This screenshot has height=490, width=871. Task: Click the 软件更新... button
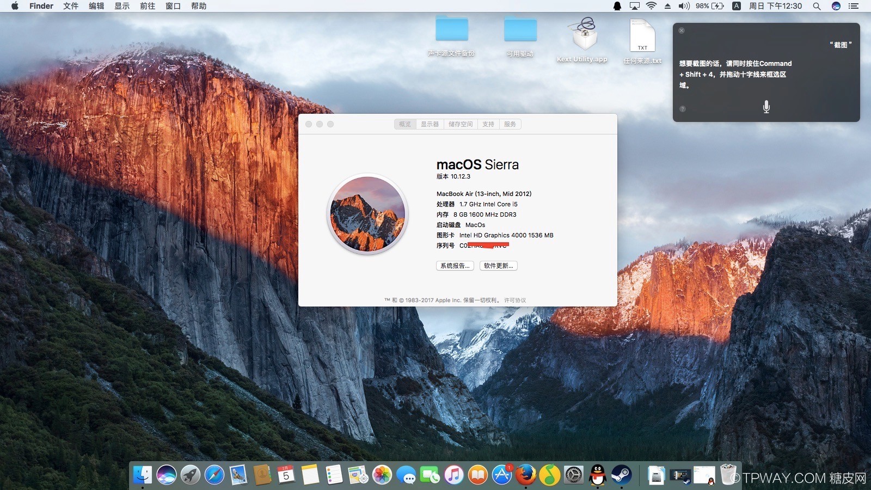pyautogui.click(x=499, y=266)
